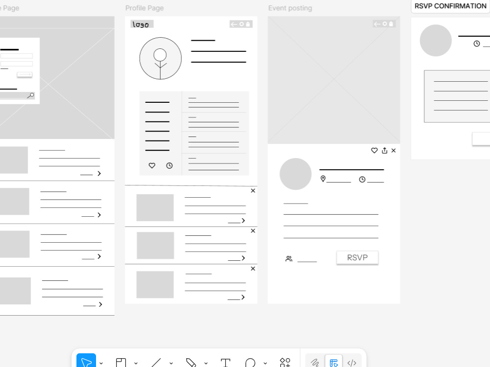
Task: Open the Actions resources tool
Action: pos(285,363)
